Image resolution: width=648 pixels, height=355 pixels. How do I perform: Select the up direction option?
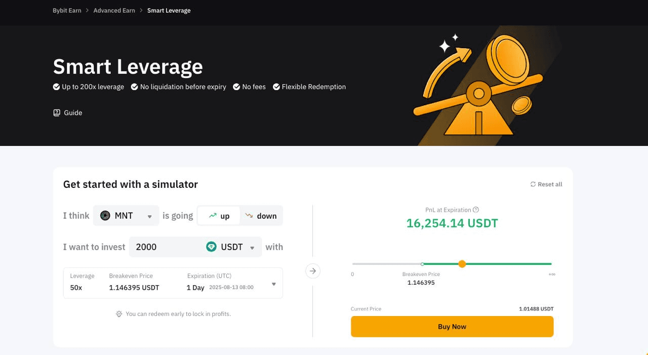[x=218, y=216]
